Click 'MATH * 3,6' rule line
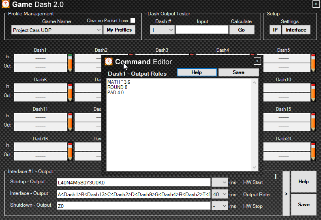Image resolution: width=321 pixels, height=220 pixels. pyautogui.click(x=119, y=82)
